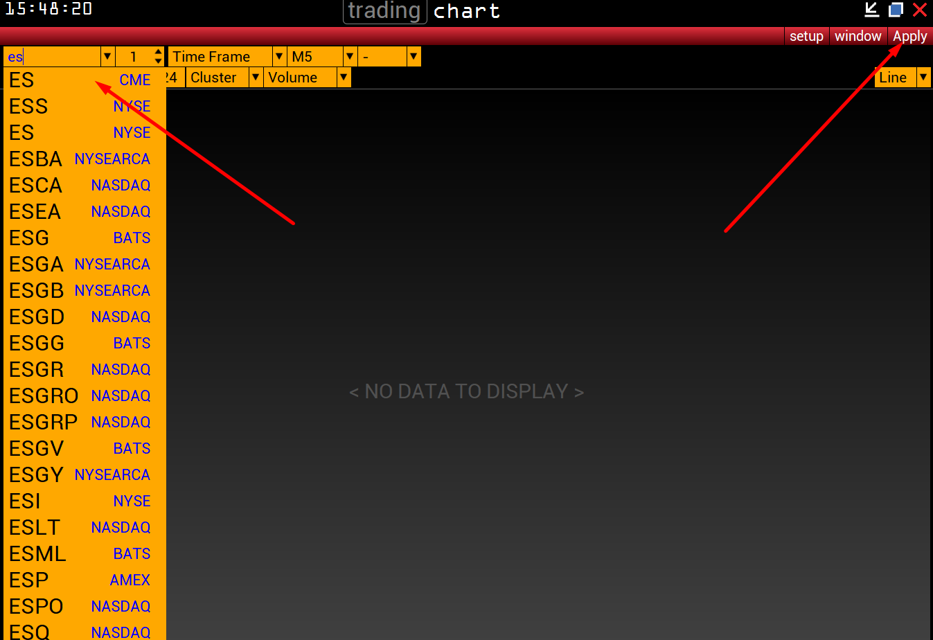Expand the Time Frame dropdown
This screenshot has width=933, height=640.
click(279, 57)
